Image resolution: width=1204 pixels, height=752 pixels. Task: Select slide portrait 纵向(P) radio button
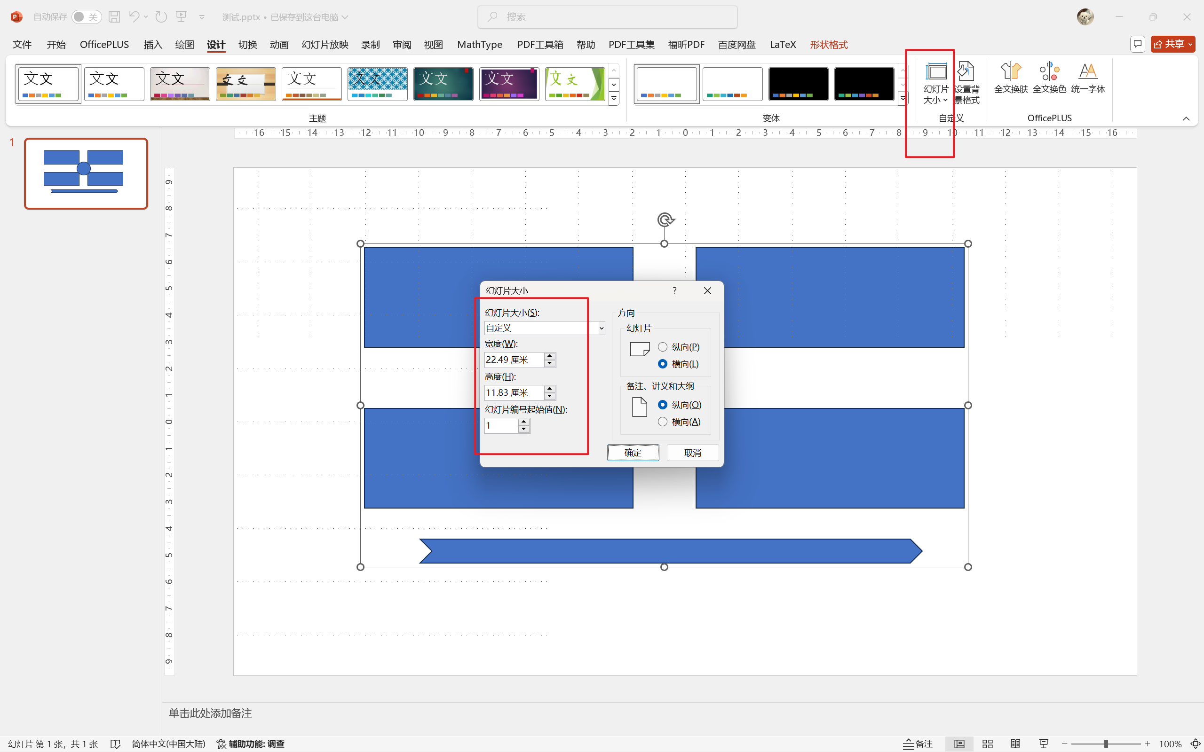(x=663, y=347)
